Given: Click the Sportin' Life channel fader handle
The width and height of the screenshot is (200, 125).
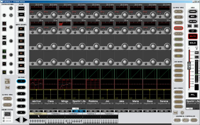Looking at the screenshot, I should point(189,65).
